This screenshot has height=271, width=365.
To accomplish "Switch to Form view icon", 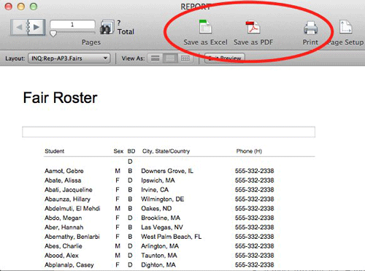I will pyautogui.click(x=155, y=58).
